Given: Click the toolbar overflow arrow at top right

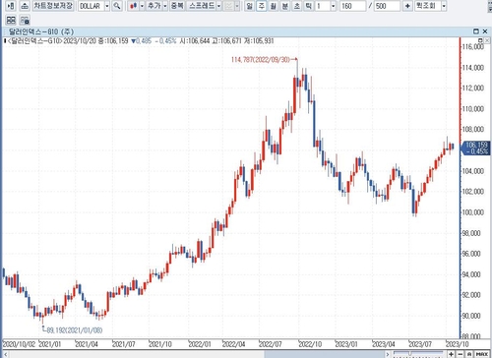Looking at the screenshot, I should point(490,6).
